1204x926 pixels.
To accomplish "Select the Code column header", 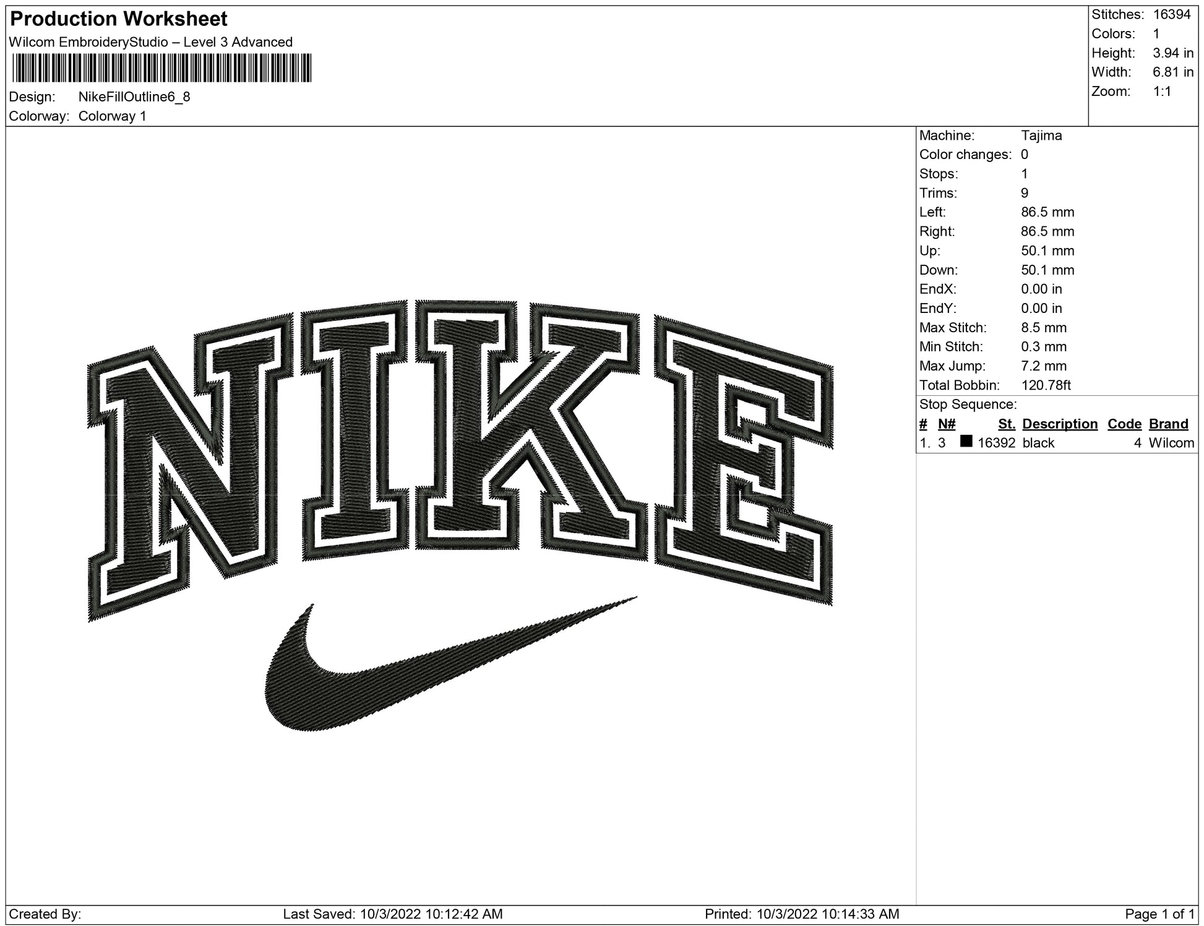I will (x=1124, y=424).
